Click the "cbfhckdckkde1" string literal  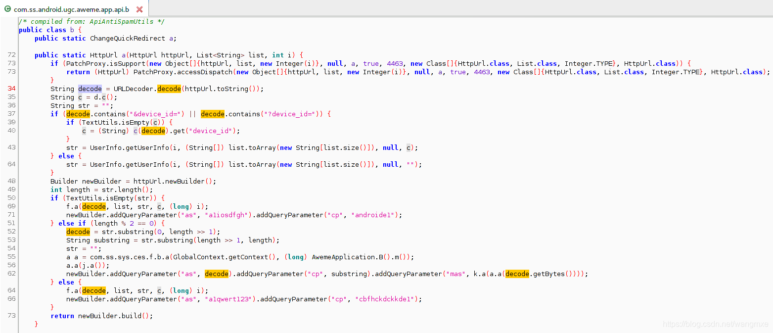point(387,299)
